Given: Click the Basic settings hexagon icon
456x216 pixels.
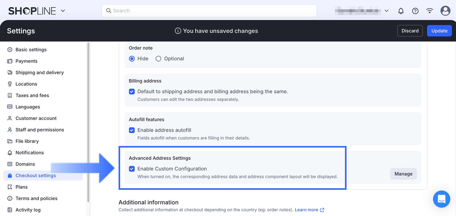Looking at the screenshot, I should point(10,49).
